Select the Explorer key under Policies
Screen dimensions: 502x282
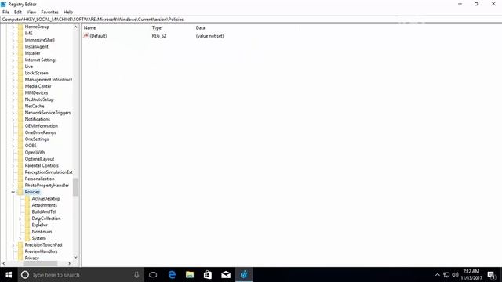point(40,225)
